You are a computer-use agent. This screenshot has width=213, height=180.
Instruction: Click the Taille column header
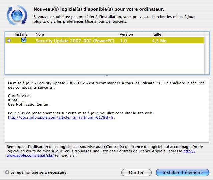click(177, 34)
